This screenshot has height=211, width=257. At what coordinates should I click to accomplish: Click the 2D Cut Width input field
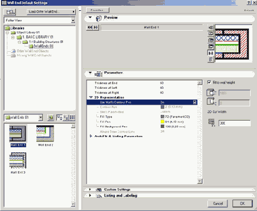click(235, 123)
